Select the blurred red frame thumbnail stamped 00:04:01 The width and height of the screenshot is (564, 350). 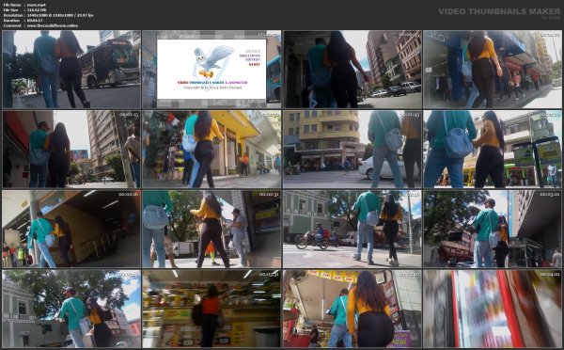coord(493,309)
